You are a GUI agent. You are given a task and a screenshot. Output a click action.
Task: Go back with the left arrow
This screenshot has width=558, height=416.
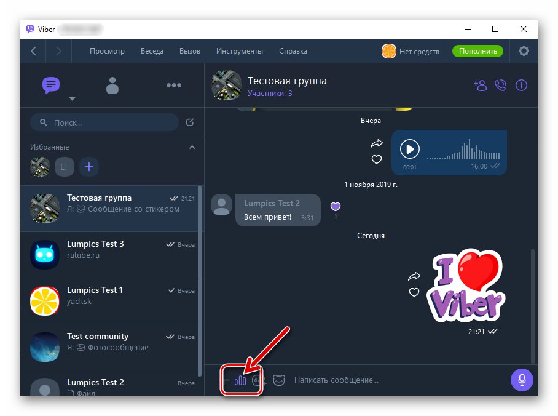[x=33, y=51]
